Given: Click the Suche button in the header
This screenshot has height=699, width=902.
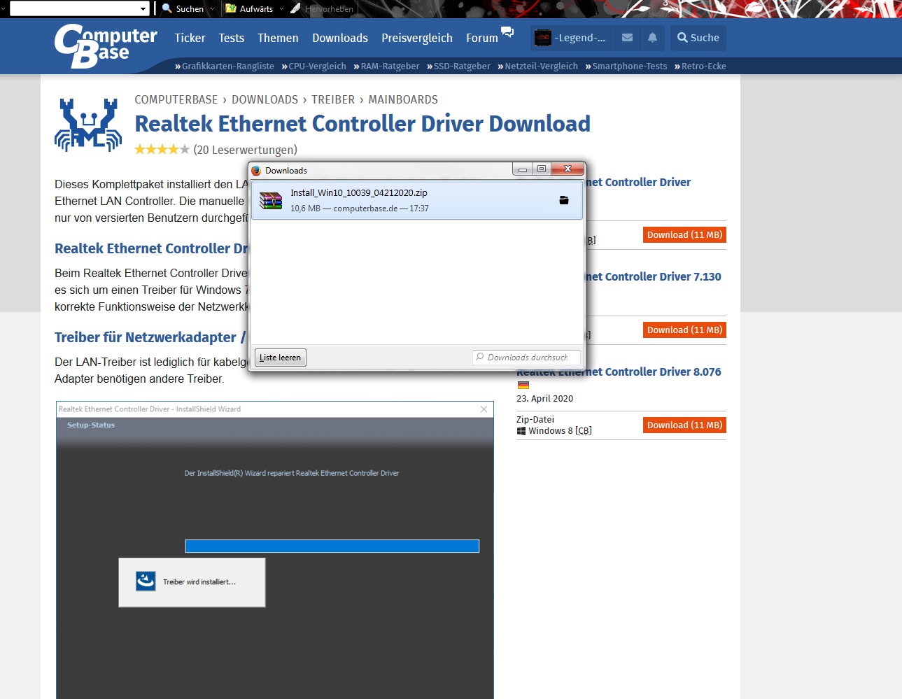Looking at the screenshot, I should click(698, 38).
